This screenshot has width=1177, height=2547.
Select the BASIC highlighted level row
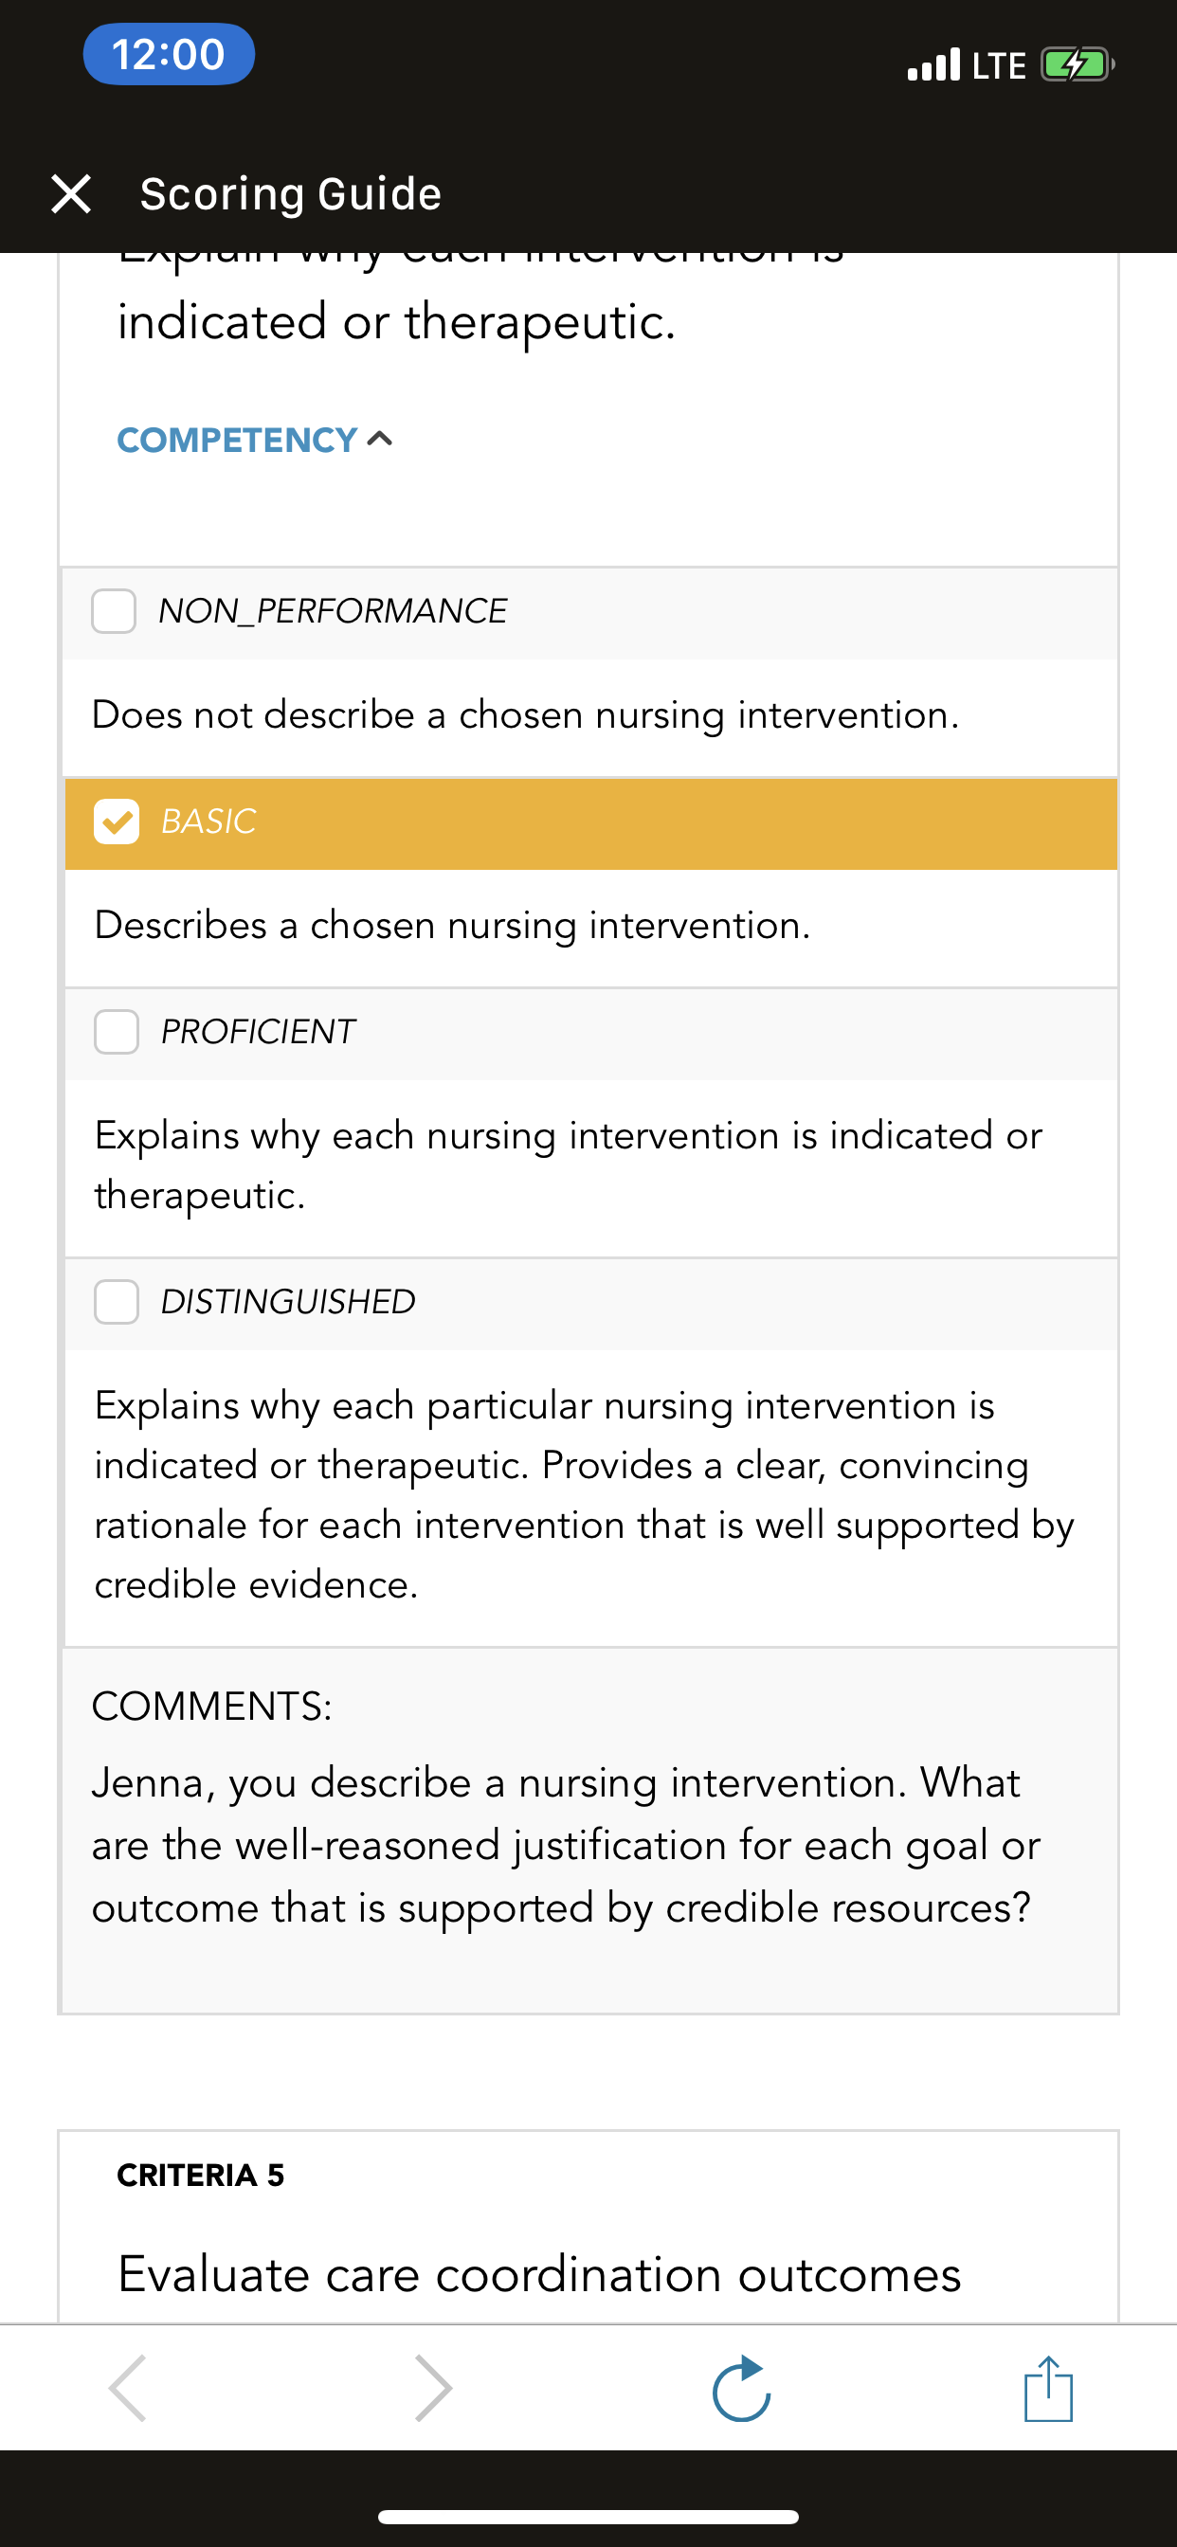[x=591, y=823]
